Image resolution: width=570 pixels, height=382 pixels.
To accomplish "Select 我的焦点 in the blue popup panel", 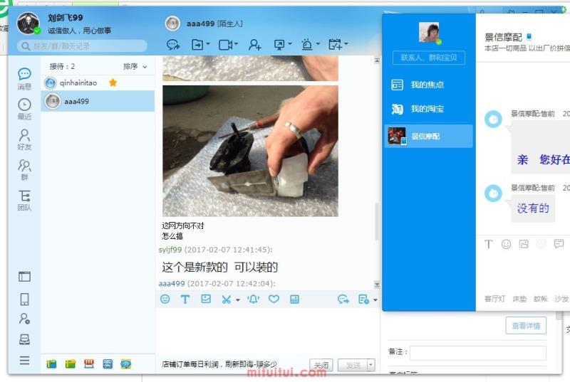I will (x=429, y=85).
